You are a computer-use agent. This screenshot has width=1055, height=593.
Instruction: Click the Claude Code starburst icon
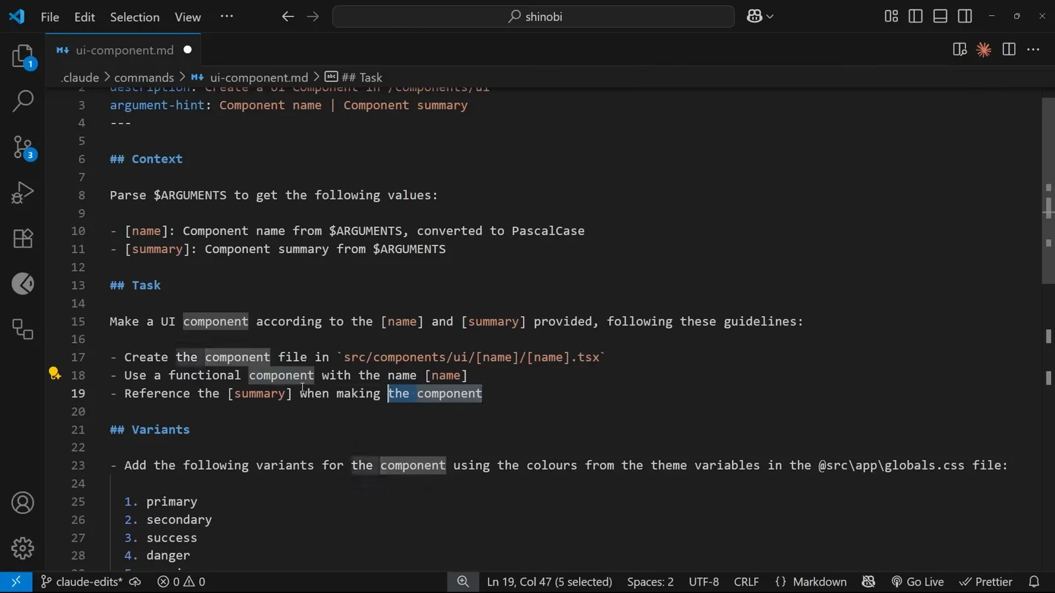[x=984, y=50]
